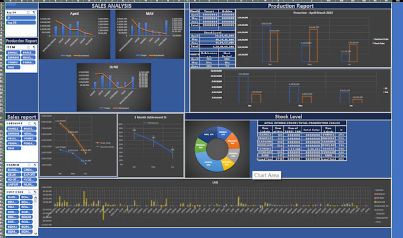403x238 pixels.
Task: Filter BRANCH slicer by JAIPUR
Action: click(x=13, y=185)
